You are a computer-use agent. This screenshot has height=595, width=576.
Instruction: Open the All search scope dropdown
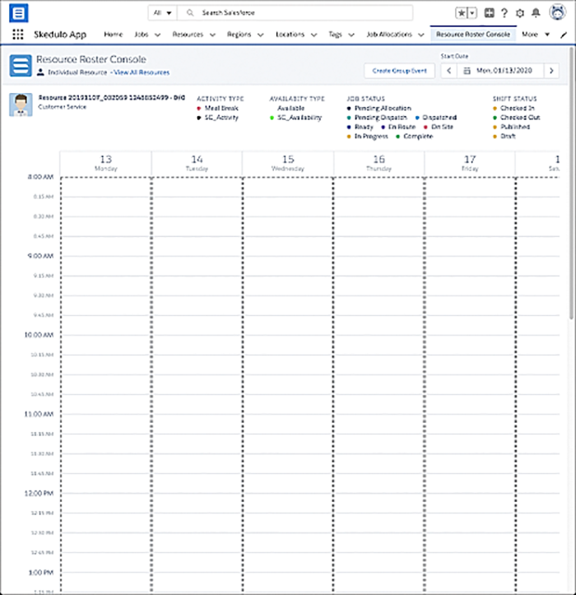coord(162,13)
